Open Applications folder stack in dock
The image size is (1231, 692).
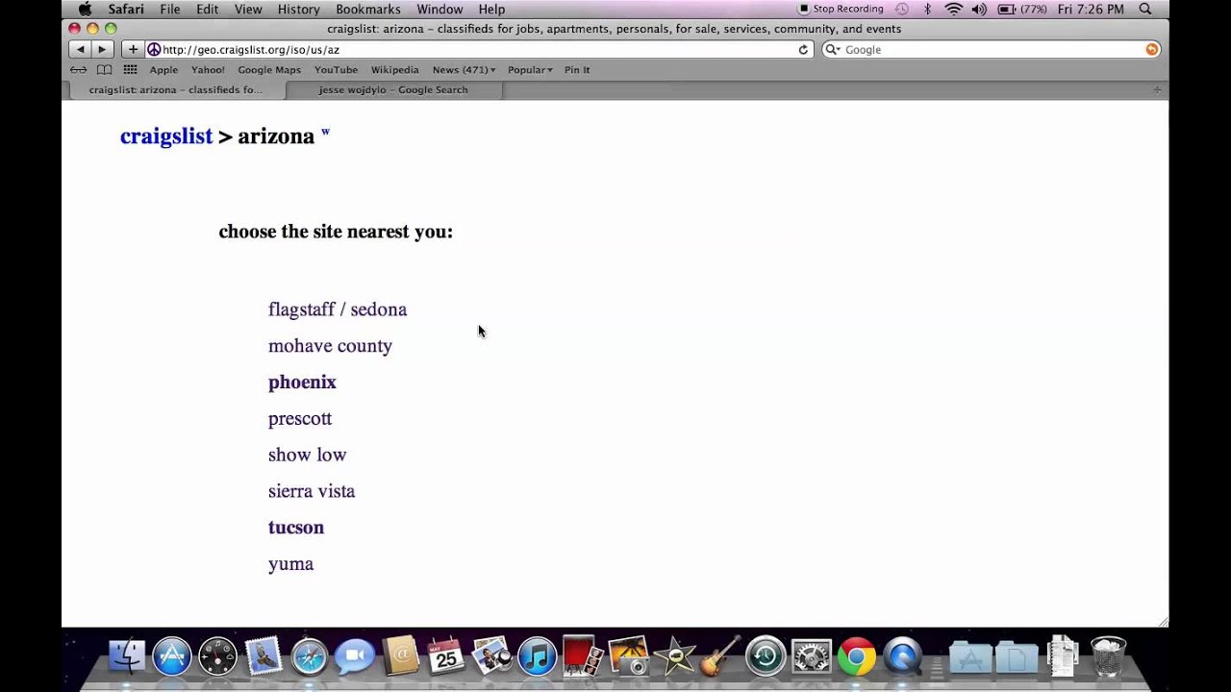970,658
